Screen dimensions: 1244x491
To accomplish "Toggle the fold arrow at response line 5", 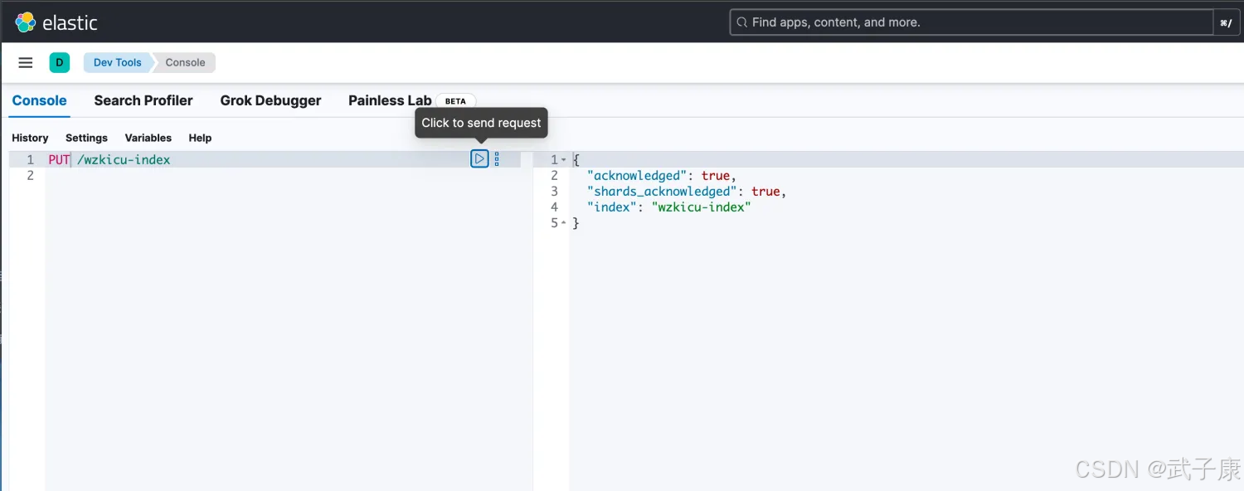I will (564, 223).
